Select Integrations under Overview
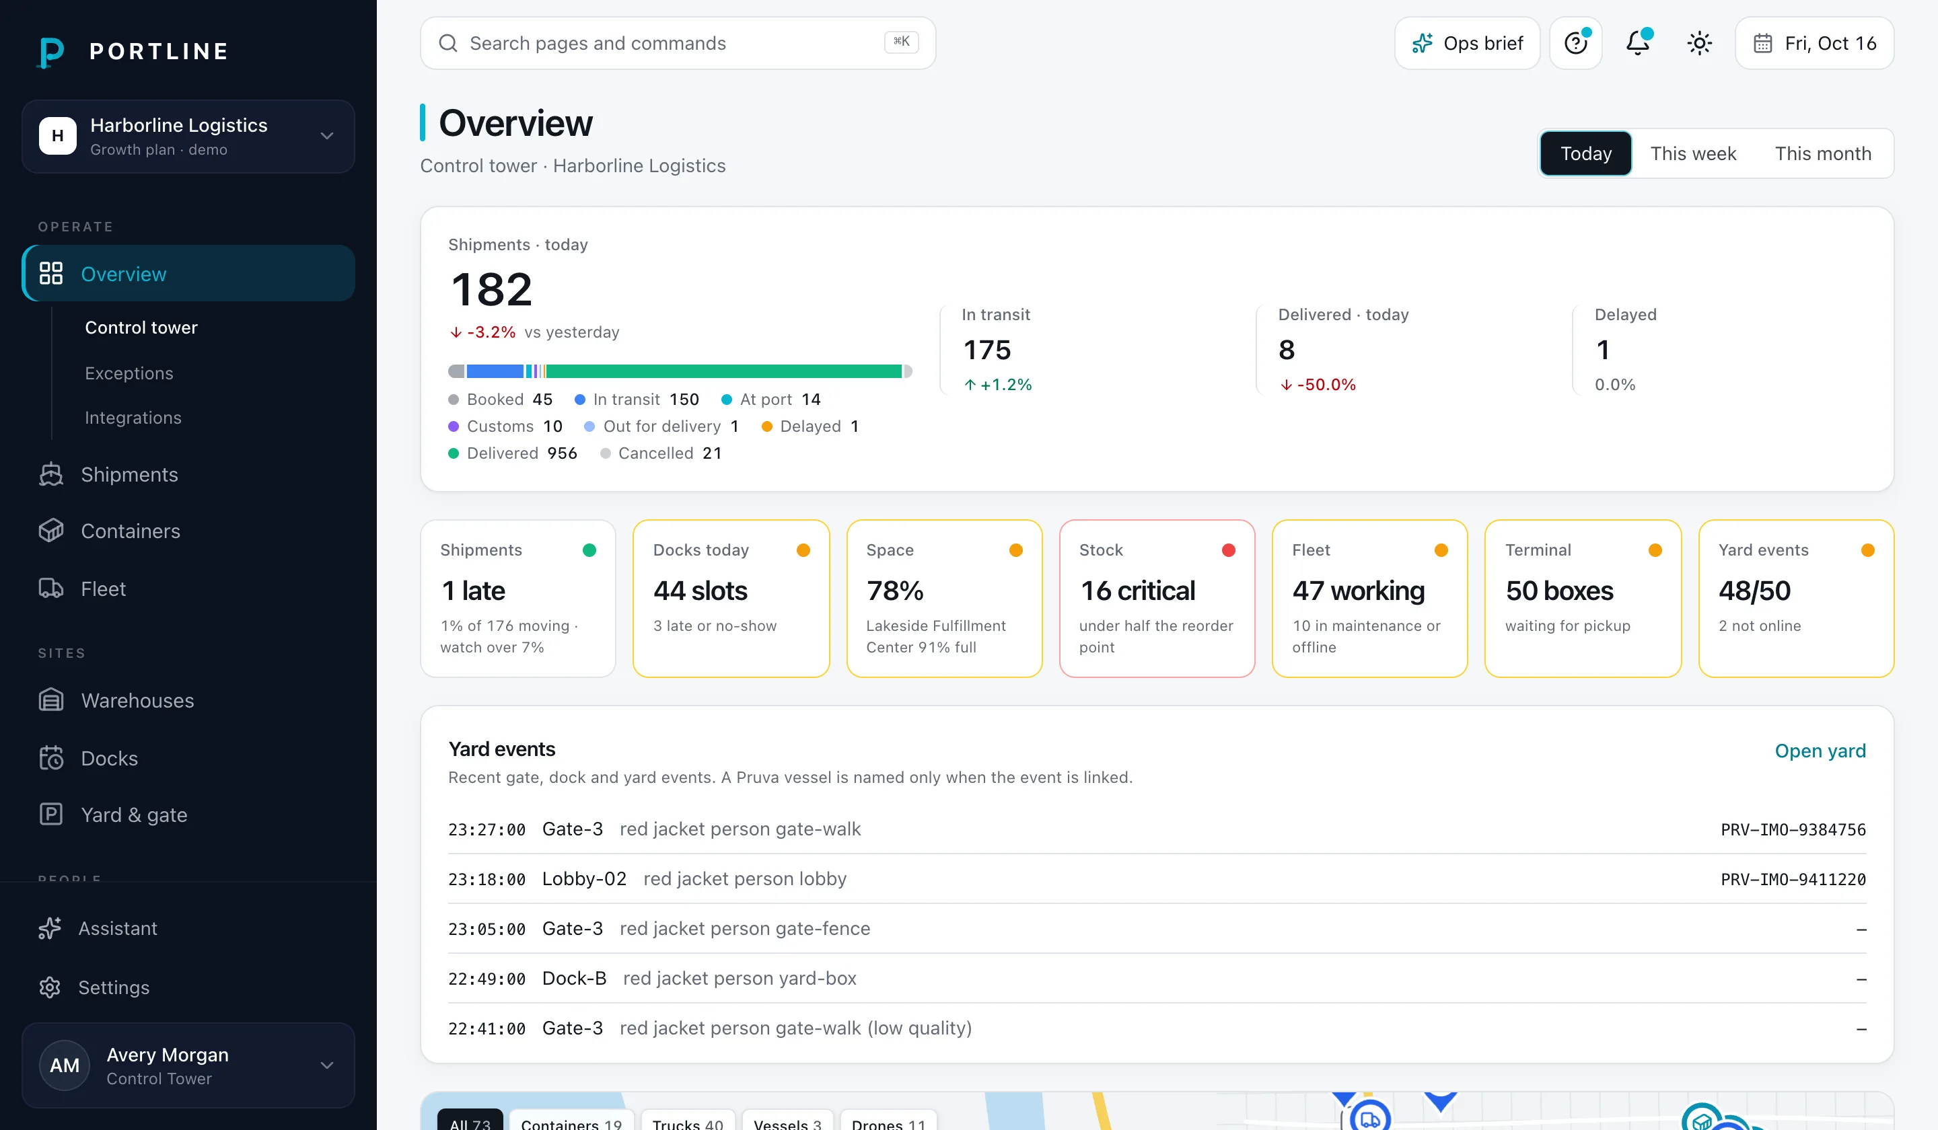The width and height of the screenshot is (1938, 1130). pyautogui.click(x=133, y=418)
